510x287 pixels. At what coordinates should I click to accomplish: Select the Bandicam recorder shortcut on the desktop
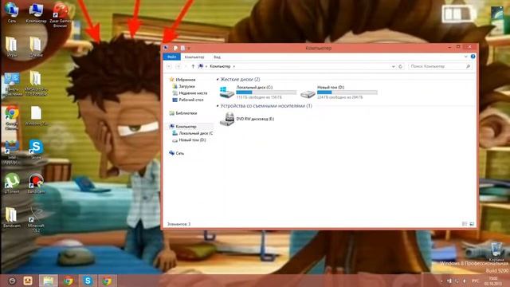[x=36, y=183]
